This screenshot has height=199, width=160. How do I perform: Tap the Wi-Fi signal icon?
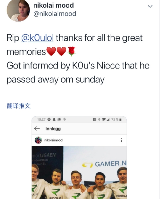(x=104, y=119)
